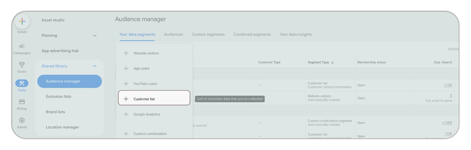Open the Your data insights tab

[296, 35]
